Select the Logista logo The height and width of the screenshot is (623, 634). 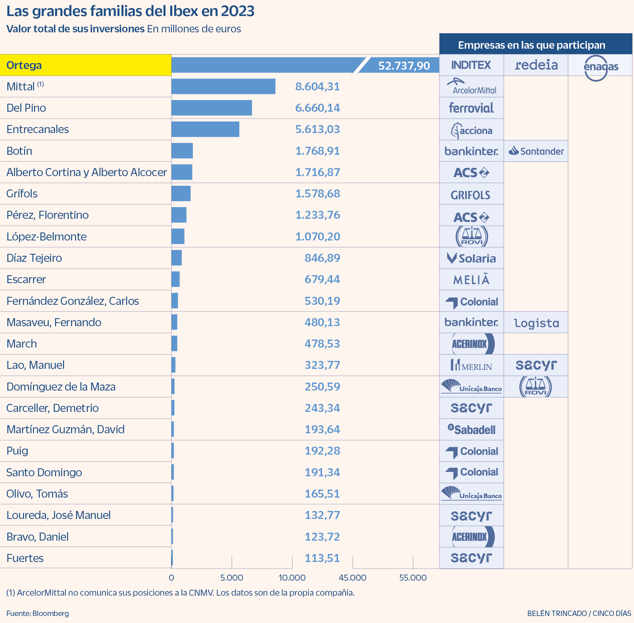[536, 323]
